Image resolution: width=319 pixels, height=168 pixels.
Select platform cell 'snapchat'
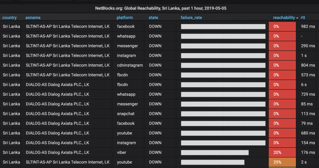click(x=126, y=114)
